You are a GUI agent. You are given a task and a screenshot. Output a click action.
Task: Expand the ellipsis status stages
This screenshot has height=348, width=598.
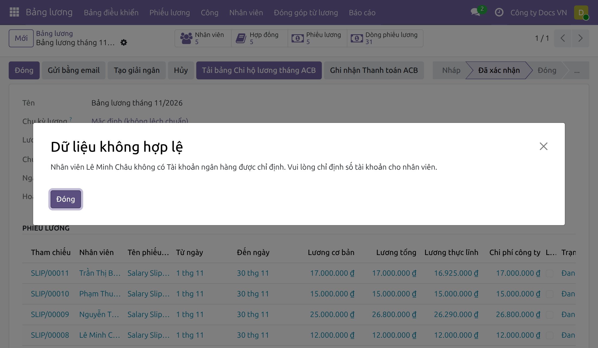click(x=577, y=70)
